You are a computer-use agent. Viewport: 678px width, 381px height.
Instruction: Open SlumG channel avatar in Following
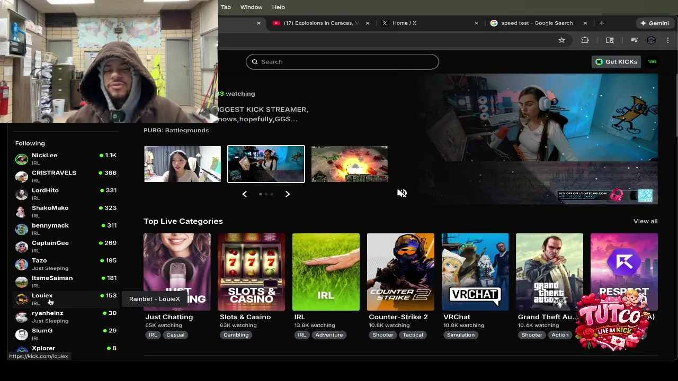point(22,334)
